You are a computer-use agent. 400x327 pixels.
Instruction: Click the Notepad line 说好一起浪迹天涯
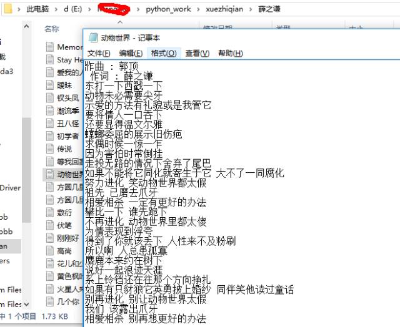point(124,270)
